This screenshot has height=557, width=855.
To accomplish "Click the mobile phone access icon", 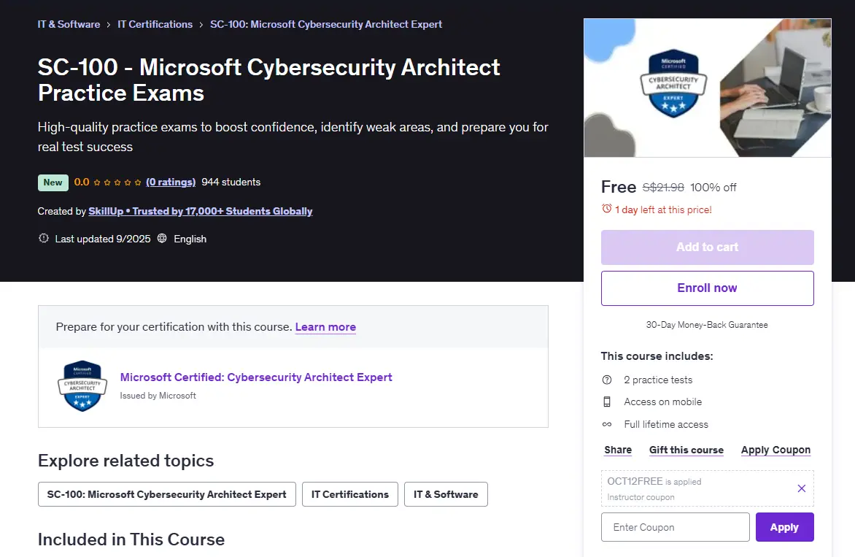I will 606,402.
